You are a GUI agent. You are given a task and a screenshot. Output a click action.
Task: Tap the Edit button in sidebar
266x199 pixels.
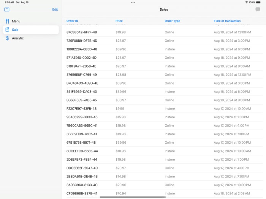click(55, 9)
